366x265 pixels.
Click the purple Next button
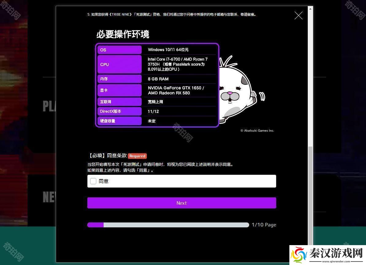(x=181, y=203)
